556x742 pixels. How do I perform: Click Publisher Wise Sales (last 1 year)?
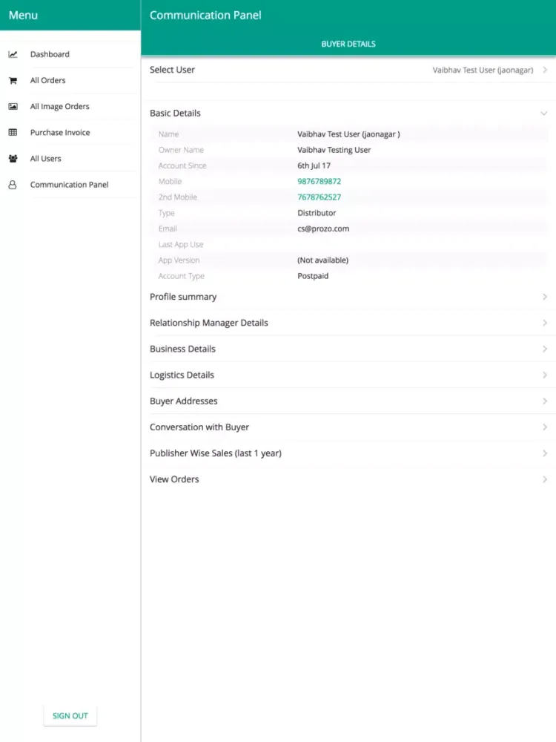(x=216, y=453)
